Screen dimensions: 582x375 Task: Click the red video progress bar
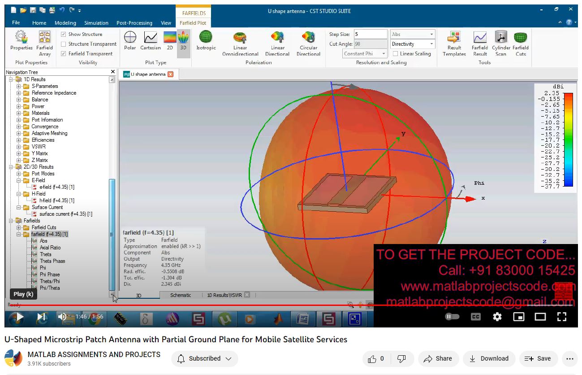[x=179, y=305]
